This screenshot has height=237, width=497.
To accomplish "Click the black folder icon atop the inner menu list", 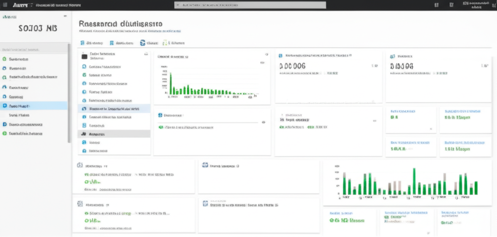I will coord(84,56).
